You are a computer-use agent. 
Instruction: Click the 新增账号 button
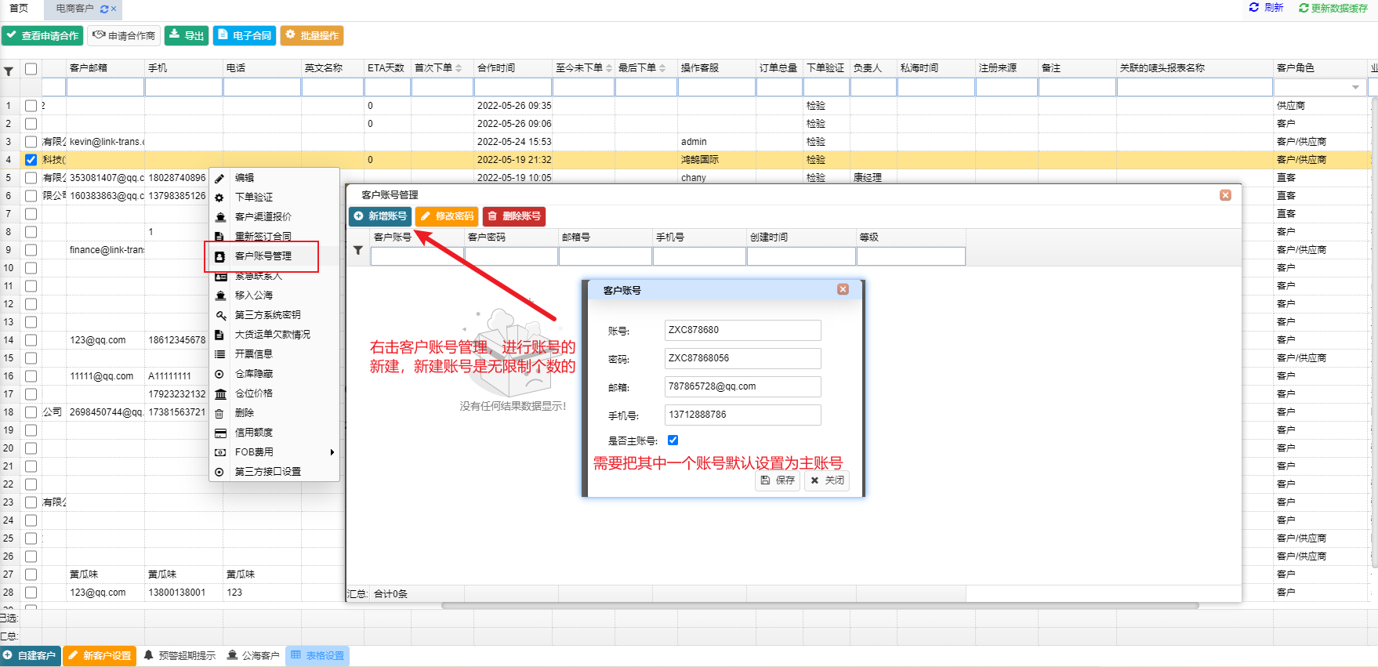pyautogui.click(x=380, y=216)
